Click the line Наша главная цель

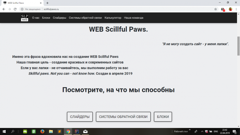click(x=70, y=62)
